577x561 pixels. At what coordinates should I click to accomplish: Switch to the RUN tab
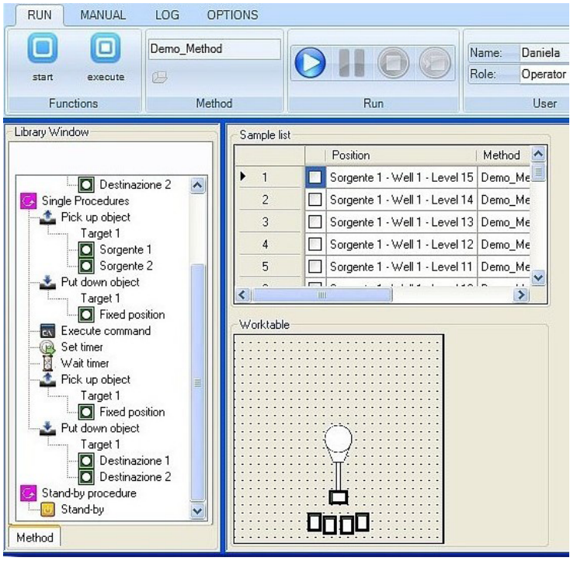(x=40, y=15)
